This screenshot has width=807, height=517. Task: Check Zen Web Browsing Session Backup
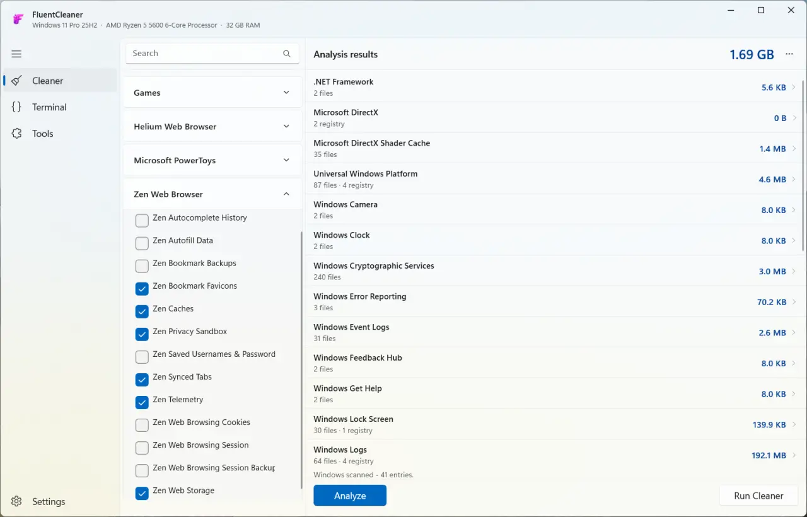point(142,470)
